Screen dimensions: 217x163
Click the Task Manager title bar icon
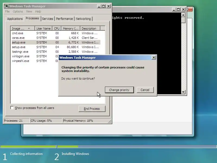point(6,6)
